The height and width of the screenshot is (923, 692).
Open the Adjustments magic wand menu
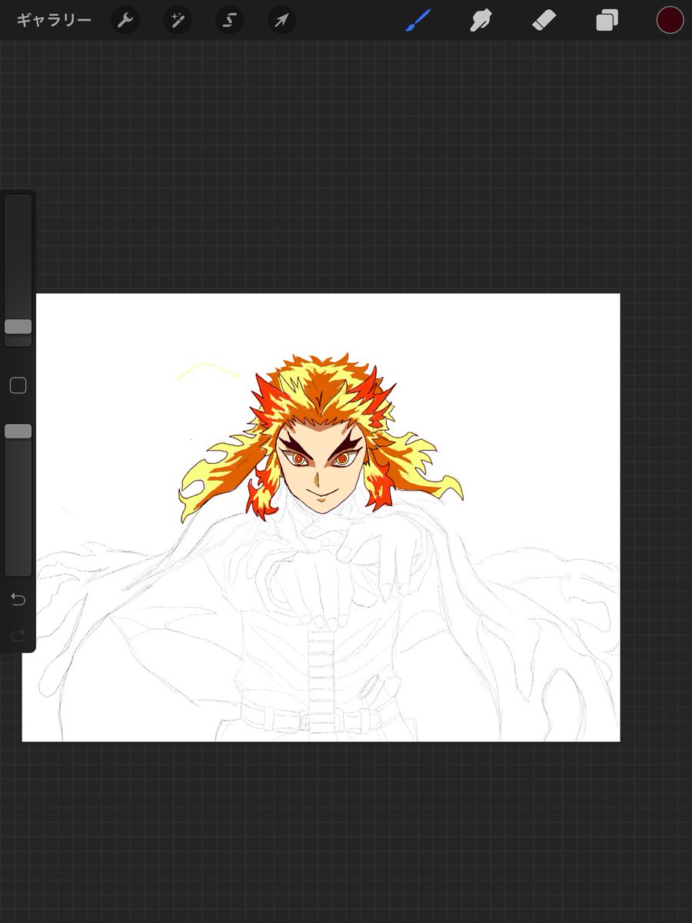coord(178,20)
